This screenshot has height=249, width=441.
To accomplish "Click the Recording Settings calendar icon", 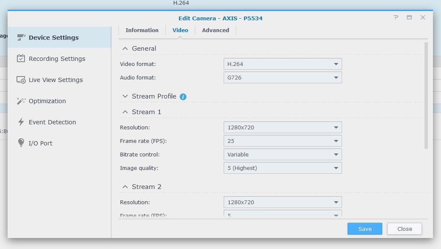I will coord(21,58).
